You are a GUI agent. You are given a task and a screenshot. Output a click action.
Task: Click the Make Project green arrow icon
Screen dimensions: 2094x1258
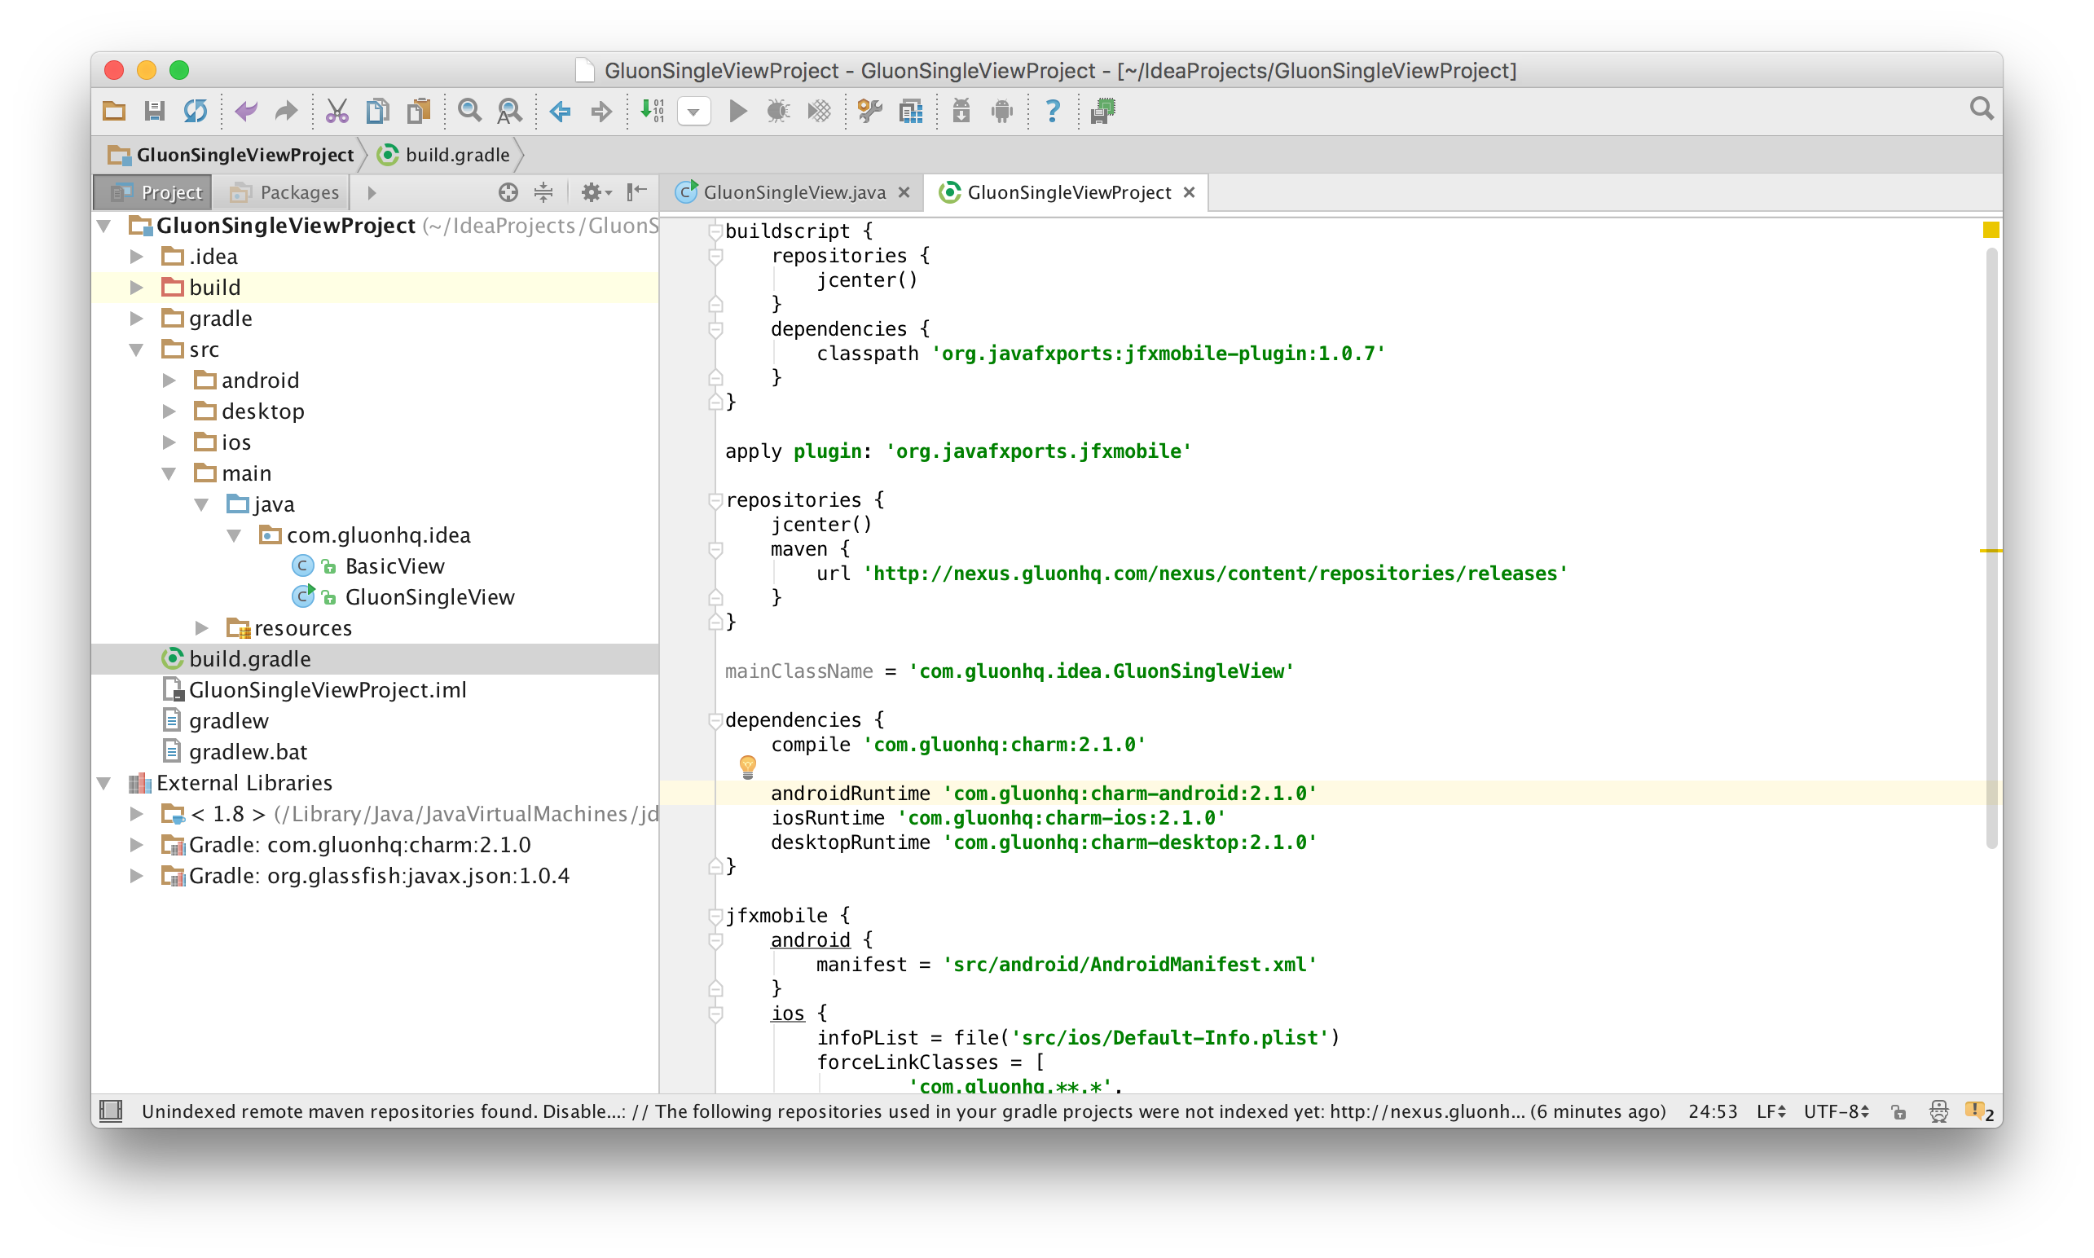[652, 111]
